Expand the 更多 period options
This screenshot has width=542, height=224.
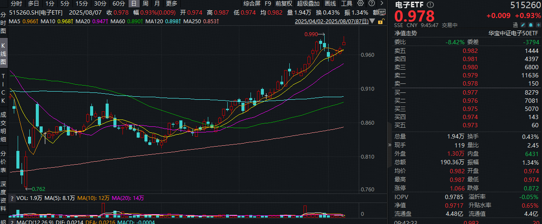(x=171, y=3)
